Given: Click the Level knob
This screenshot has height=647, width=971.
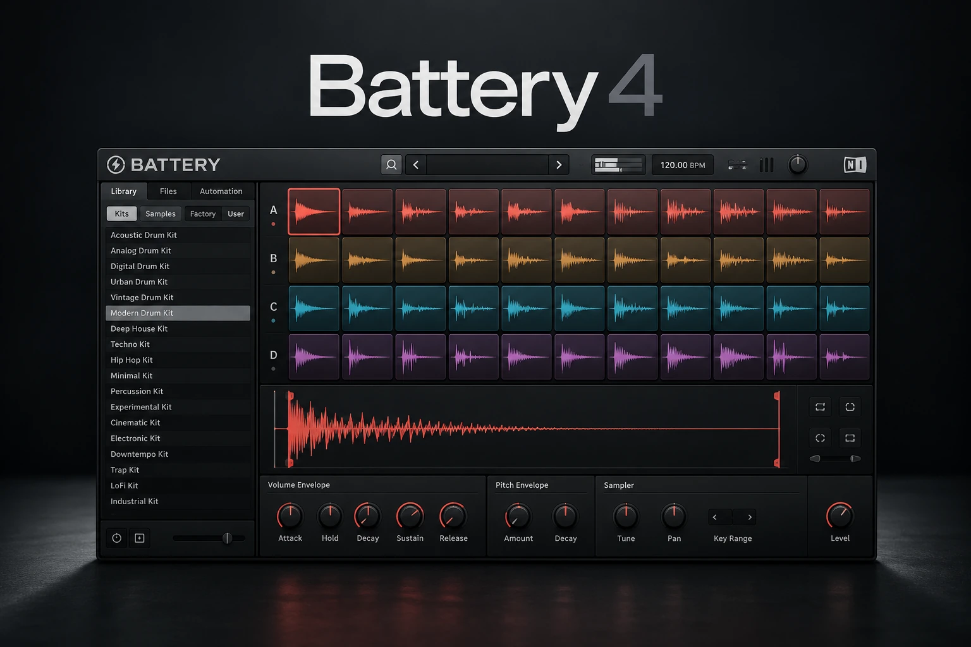Looking at the screenshot, I should [840, 516].
